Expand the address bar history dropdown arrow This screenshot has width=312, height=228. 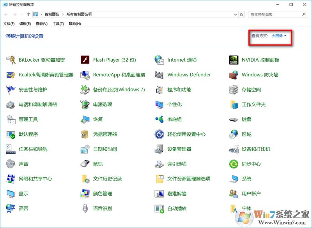[x=236, y=14]
